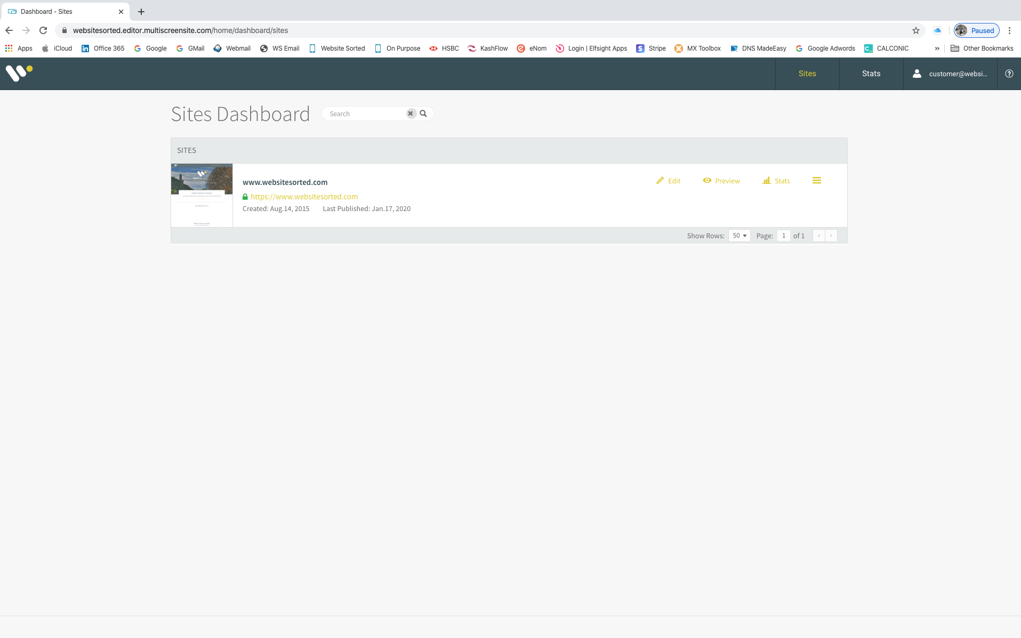Click the site preview thumbnail
The image size is (1021, 638).
[202, 195]
